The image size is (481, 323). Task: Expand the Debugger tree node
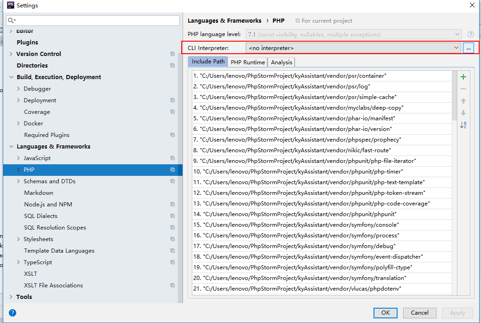click(19, 88)
